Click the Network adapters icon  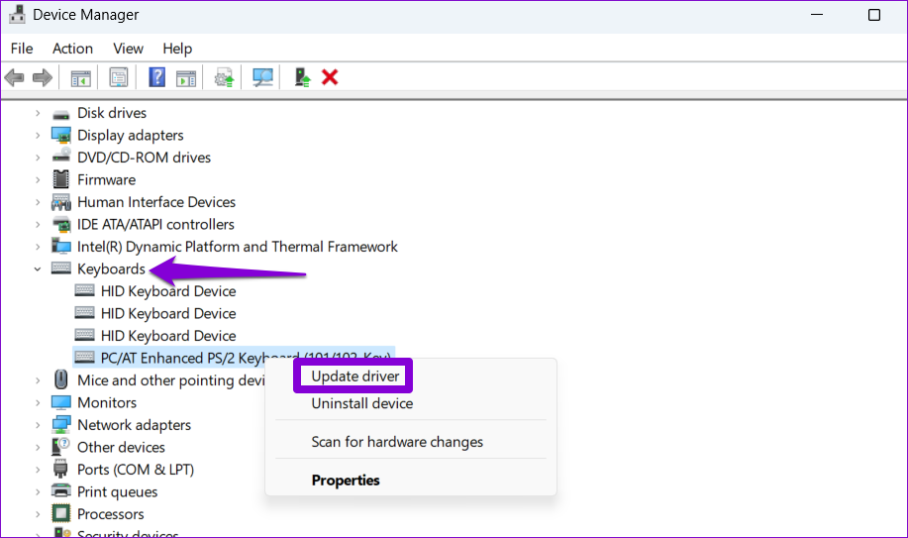tap(60, 425)
